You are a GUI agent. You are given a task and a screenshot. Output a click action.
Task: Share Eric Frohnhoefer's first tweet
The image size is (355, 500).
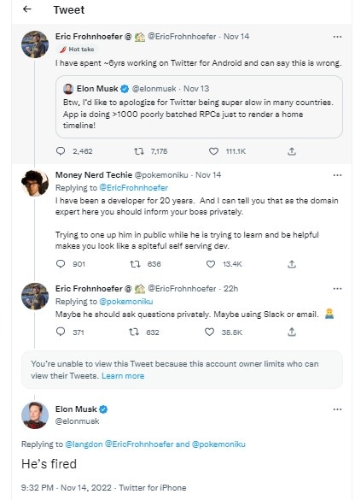coord(292,151)
